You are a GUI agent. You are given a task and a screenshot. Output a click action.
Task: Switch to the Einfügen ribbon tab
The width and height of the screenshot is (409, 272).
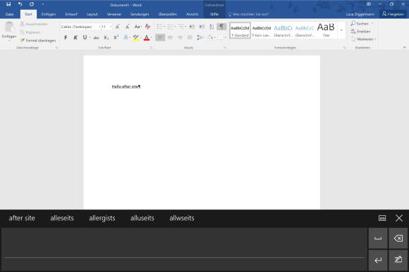coord(49,14)
